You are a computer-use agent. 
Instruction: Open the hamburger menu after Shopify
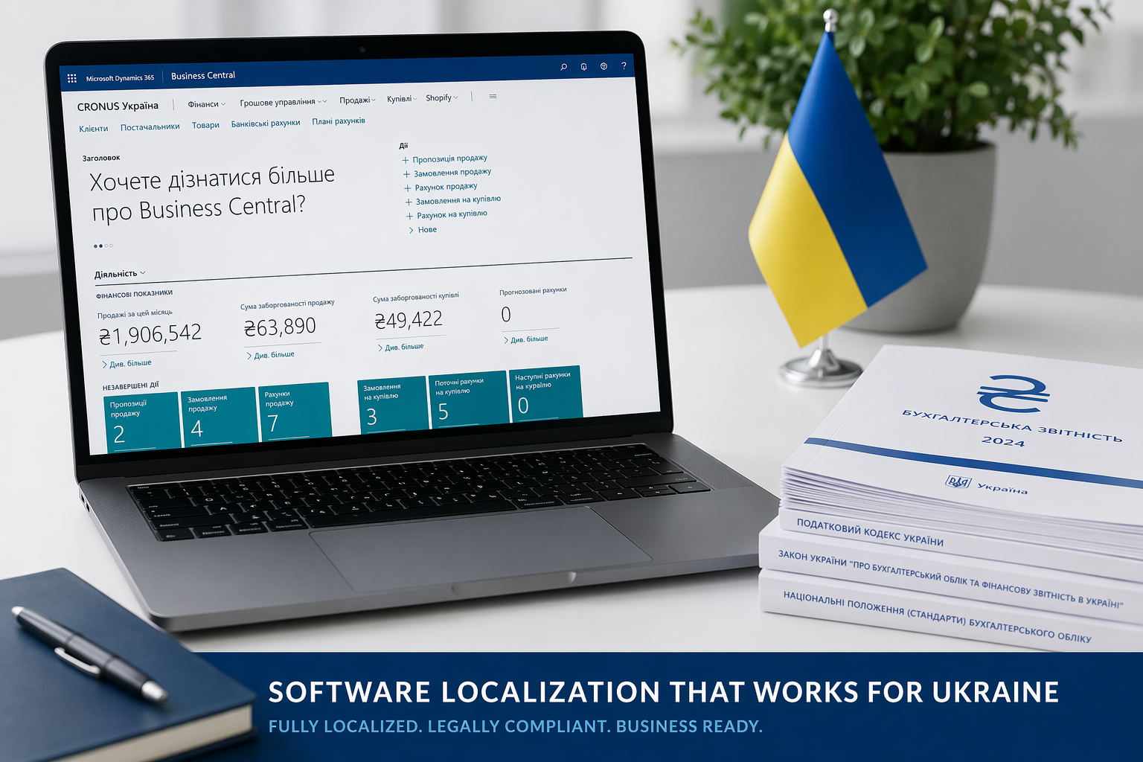point(493,96)
